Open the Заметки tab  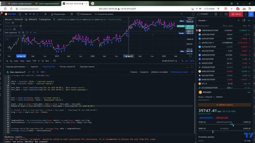35,67
